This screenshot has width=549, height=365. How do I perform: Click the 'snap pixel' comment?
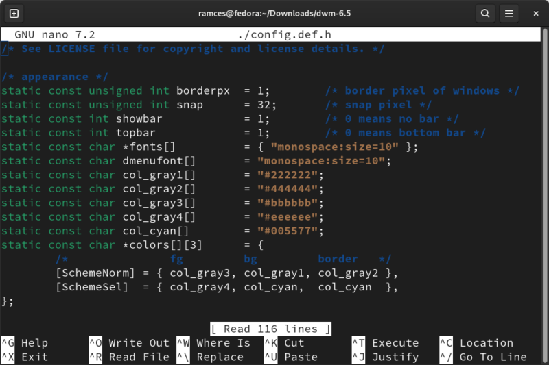pos(379,105)
